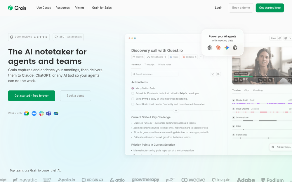Image resolution: width=292 pixels, height=182 pixels.
Task: Open dropdown arrow next to settings icon
Action: 290,38
